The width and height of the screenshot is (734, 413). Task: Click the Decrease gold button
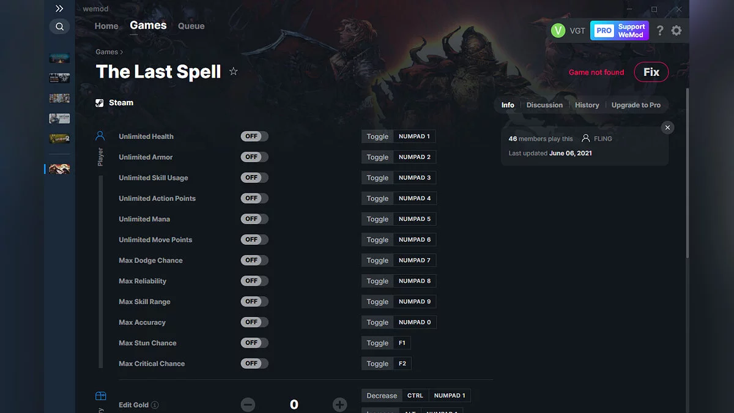[380, 395]
